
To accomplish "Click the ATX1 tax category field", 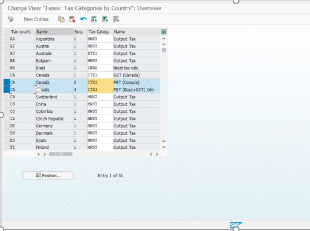I will click(x=100, y=53).
